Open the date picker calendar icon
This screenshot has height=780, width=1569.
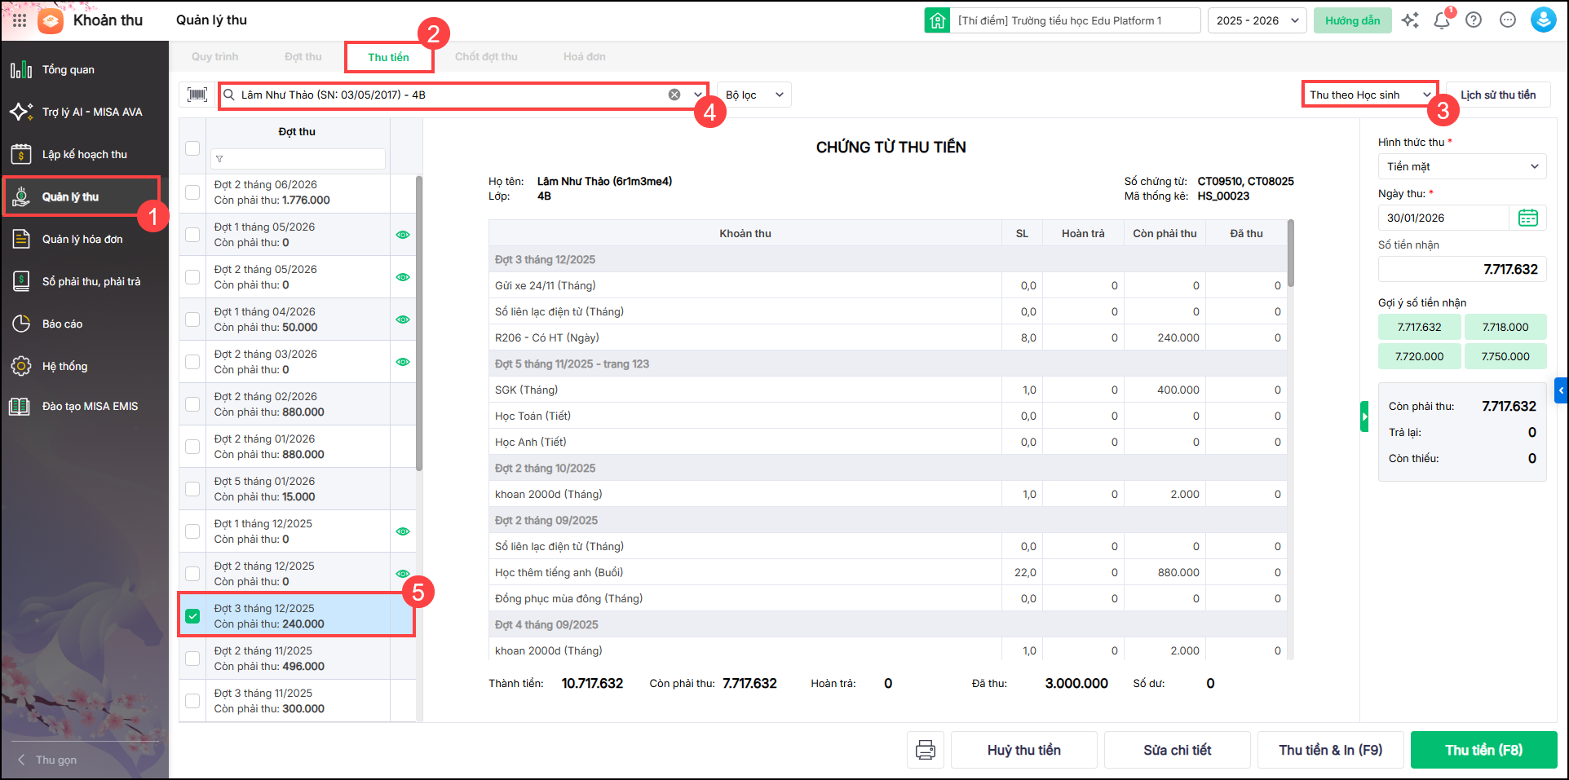coord(1527,218)
